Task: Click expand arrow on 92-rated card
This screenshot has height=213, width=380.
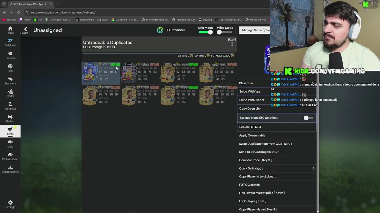Action: [115, 64]
